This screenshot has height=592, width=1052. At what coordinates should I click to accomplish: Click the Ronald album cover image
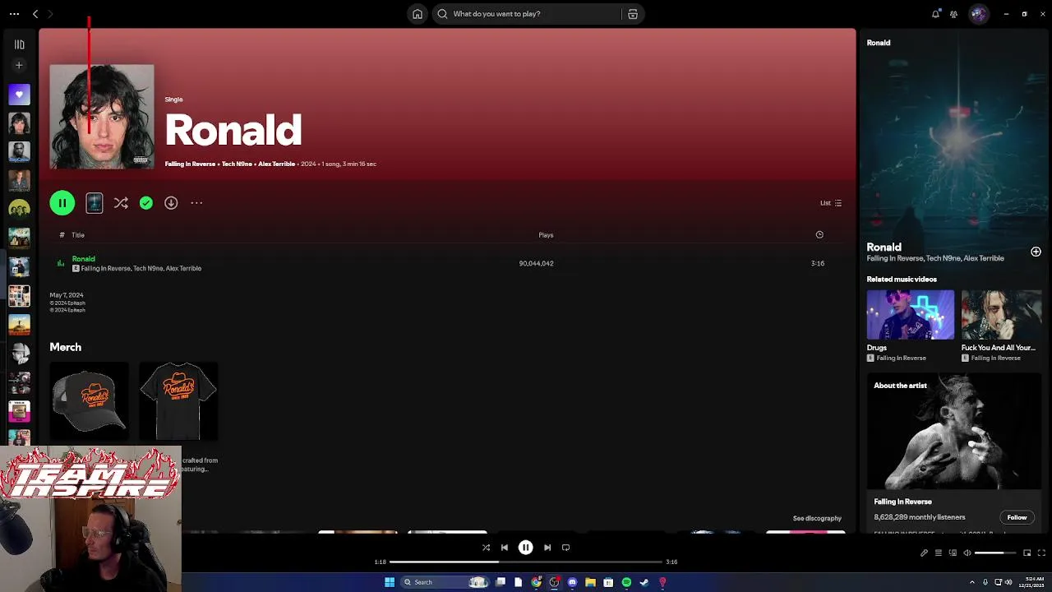tap(102, 117)
